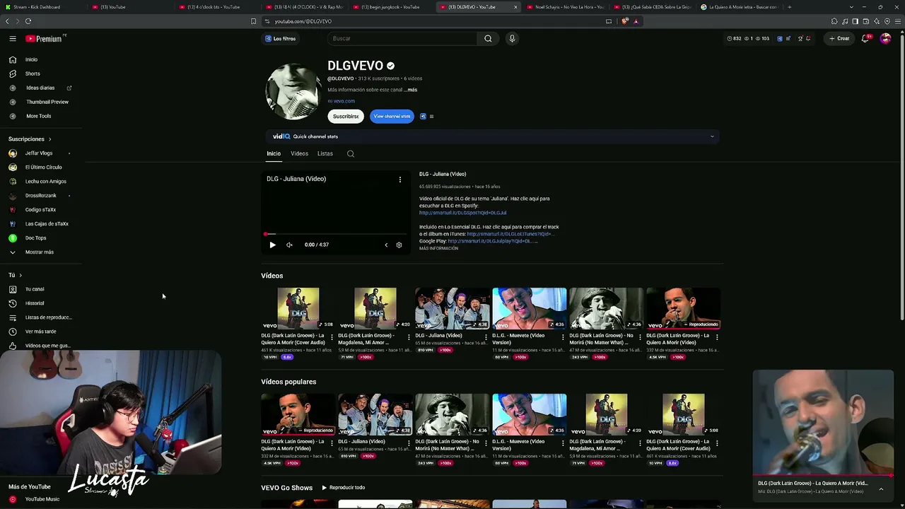Expand the vidIQ Quick channel stats panel
The image size is (905, 509).
pos(712,136)
